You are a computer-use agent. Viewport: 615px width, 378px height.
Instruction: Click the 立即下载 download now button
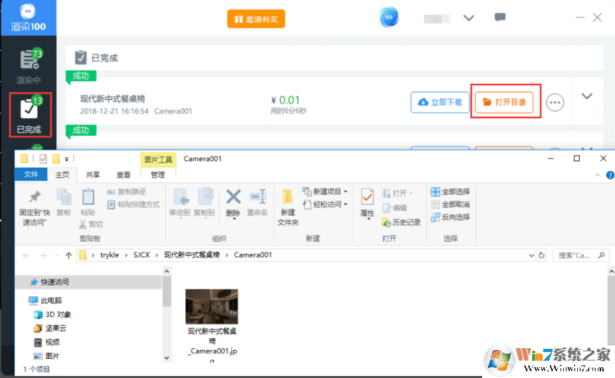[x=440, y=102]
